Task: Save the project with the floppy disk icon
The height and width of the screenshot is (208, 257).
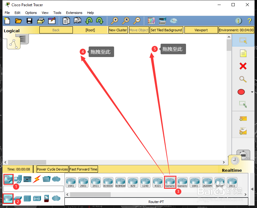Action: click(29, 21)
